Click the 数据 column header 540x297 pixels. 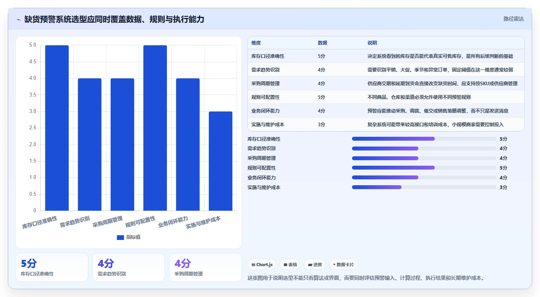point(323,43)
